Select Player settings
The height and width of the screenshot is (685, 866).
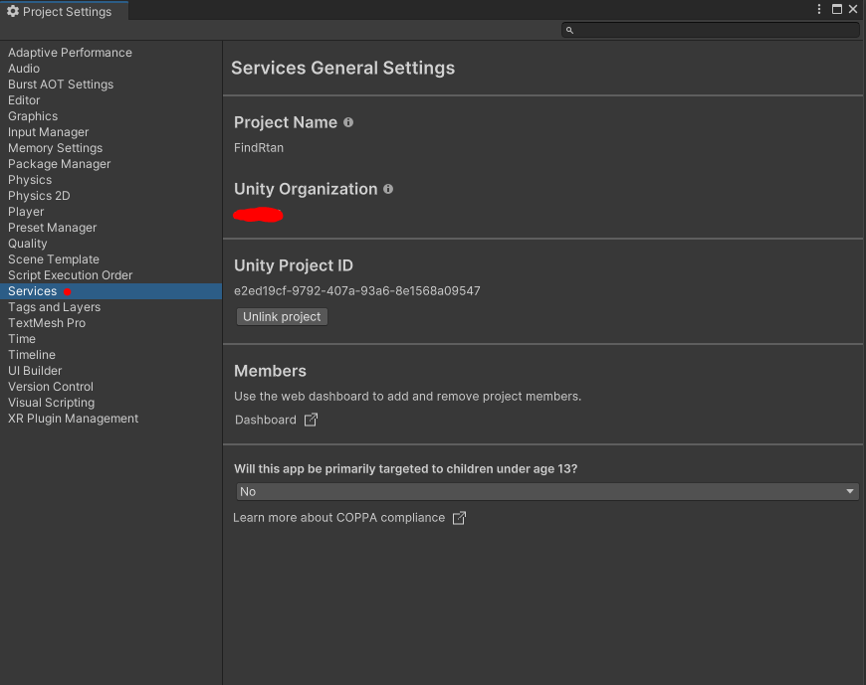click(x=26, y=212)
